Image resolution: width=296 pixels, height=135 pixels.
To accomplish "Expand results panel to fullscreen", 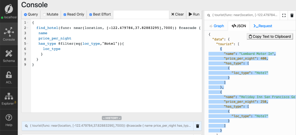I will [284, 15].
